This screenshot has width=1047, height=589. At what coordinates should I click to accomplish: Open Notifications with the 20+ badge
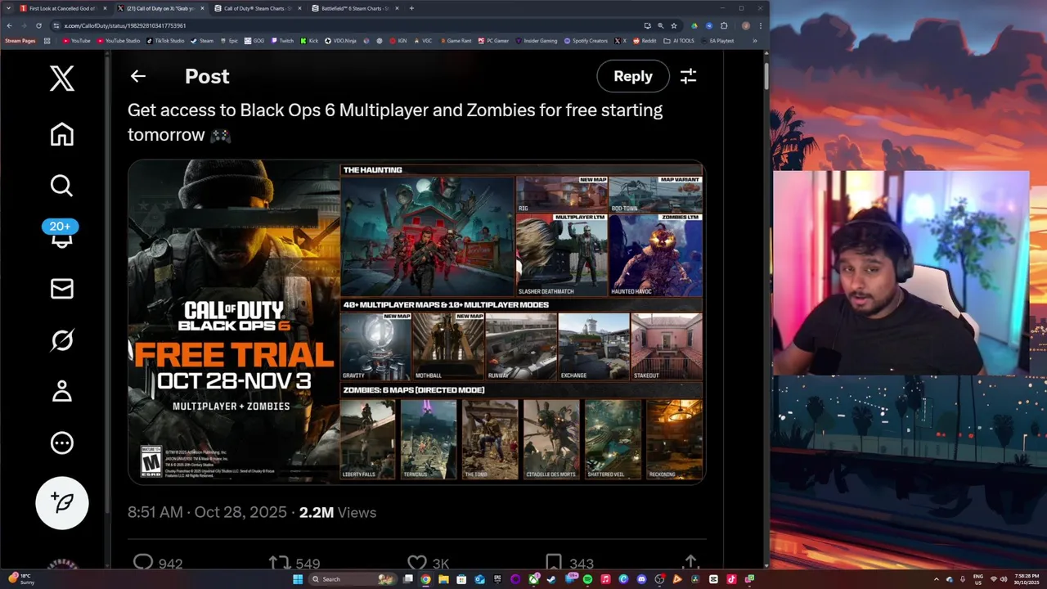coord(61,234)
